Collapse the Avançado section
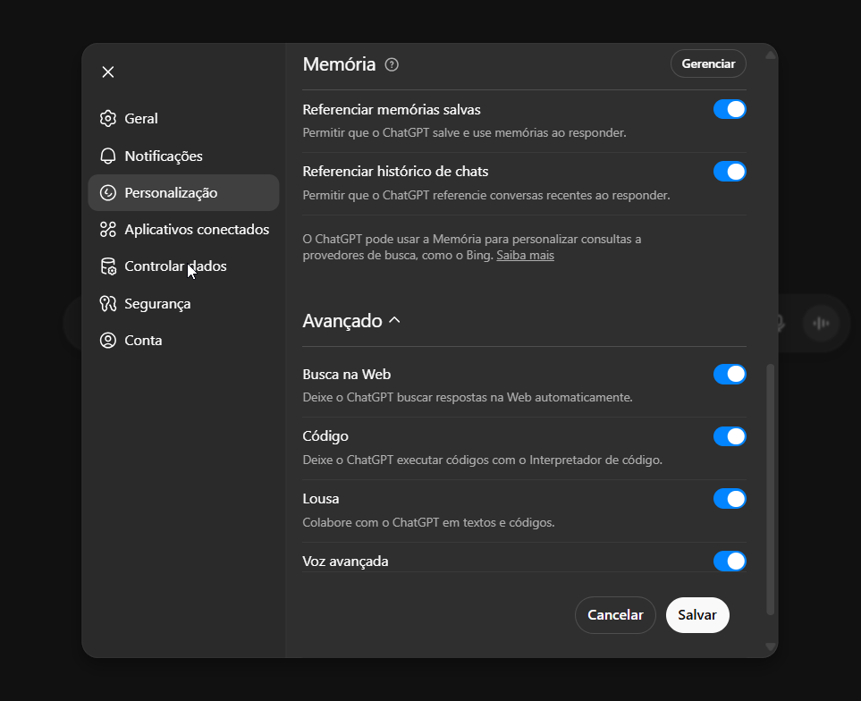Viewport: 861px width, 701px height. pos(393,319)
